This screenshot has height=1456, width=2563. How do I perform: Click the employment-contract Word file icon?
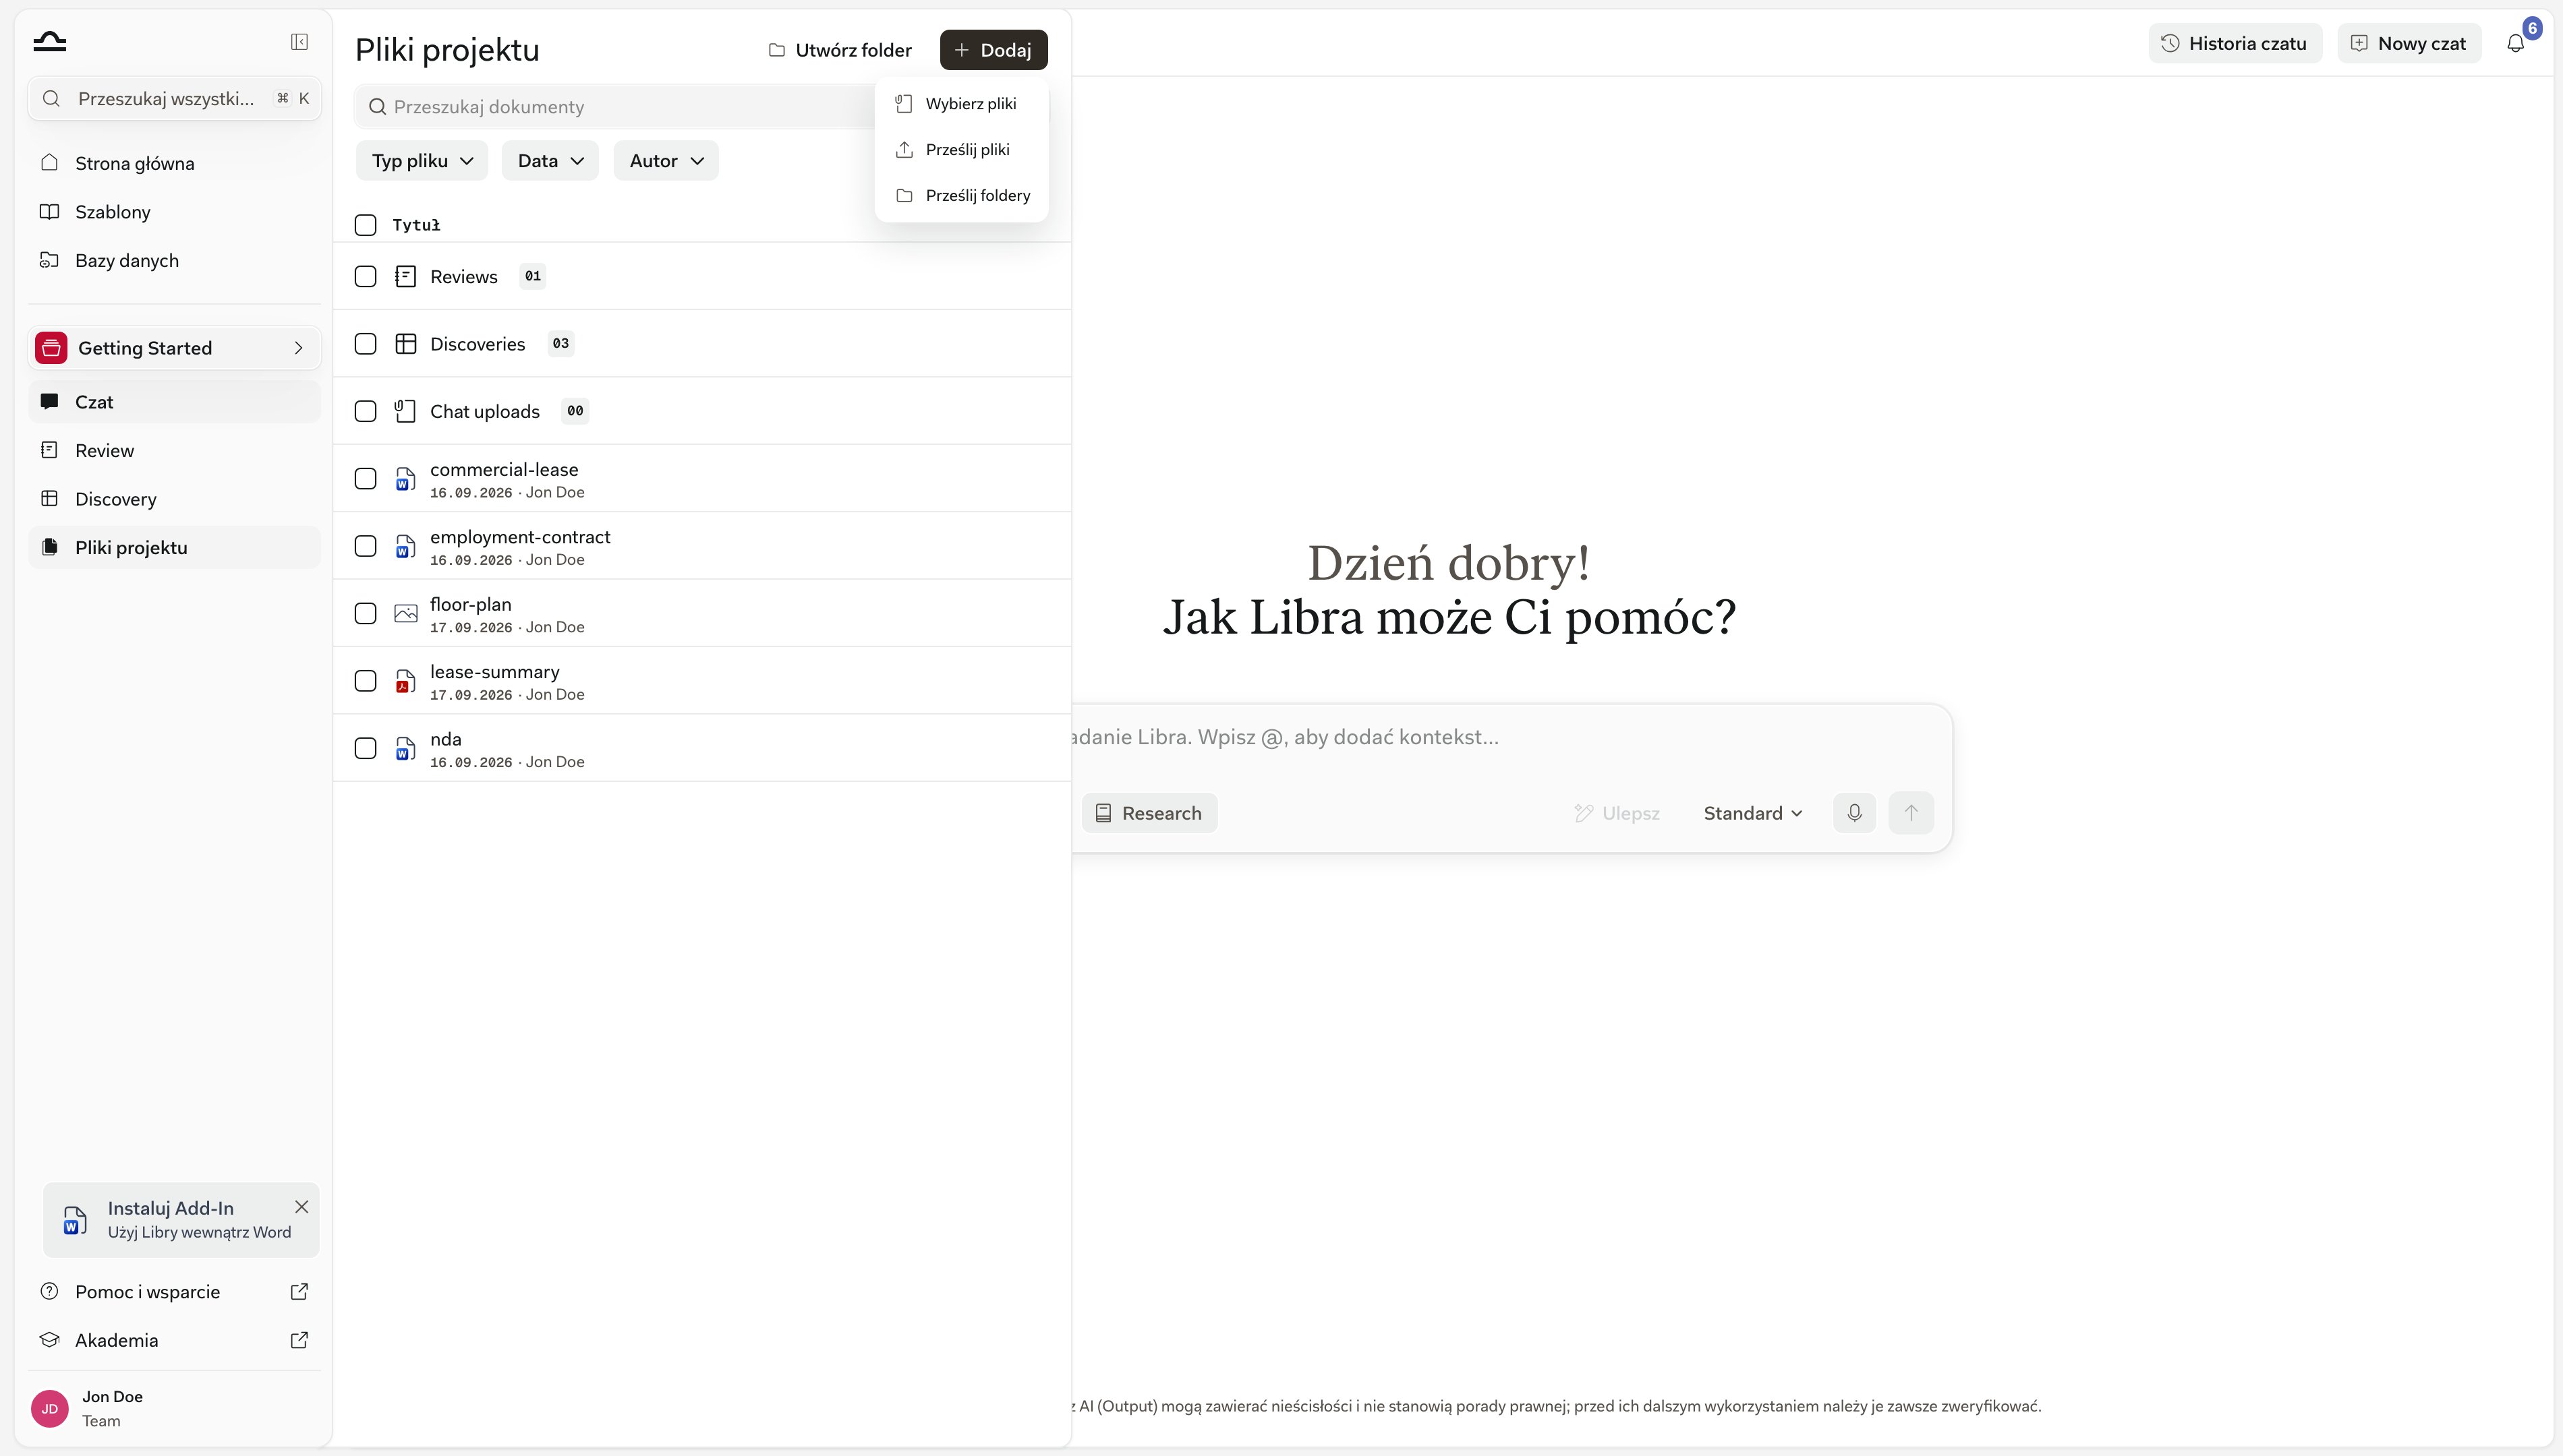click(x=405, y=546)
